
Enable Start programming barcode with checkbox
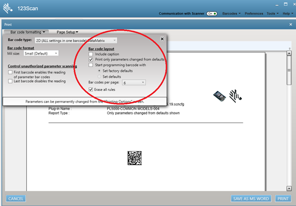click(x=92, y=65)
